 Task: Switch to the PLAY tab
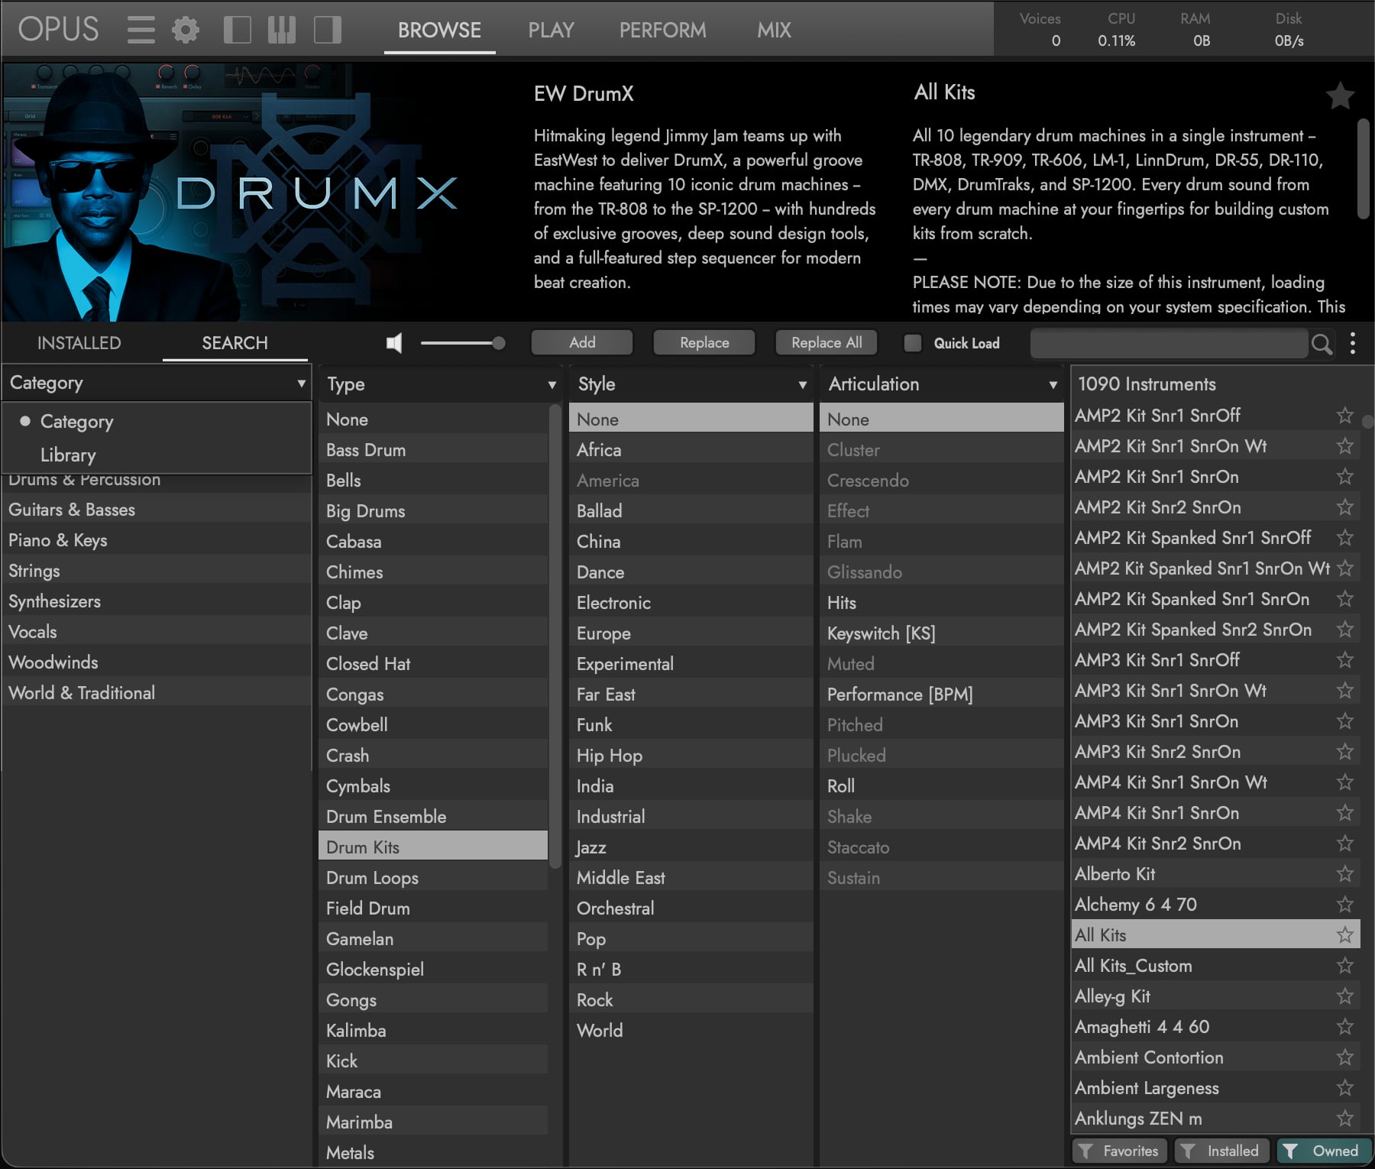pyautogui.click(x=551, y=30)
